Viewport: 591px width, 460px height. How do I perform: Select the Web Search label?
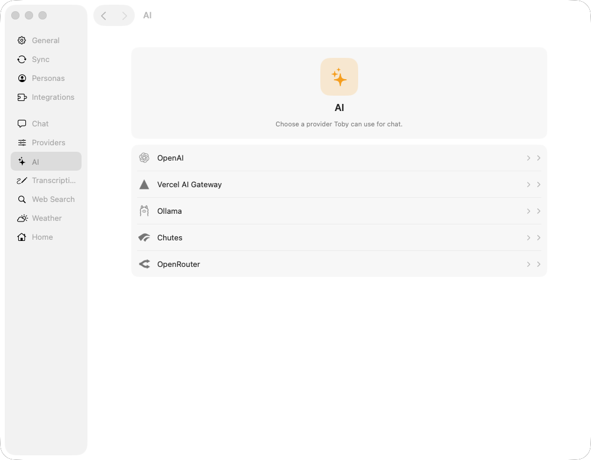tap(53, 200)
